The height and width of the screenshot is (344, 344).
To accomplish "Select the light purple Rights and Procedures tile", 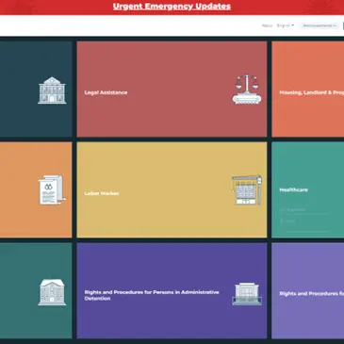I will pyautogui.click(x=308, y=290).
